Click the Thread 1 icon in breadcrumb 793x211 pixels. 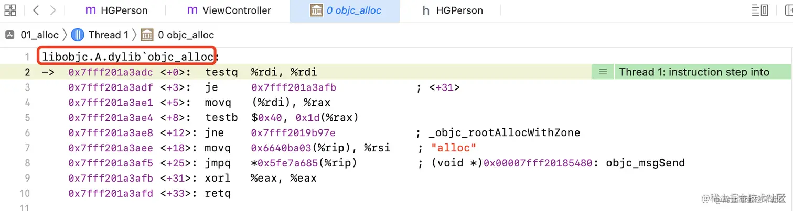pyautogui.click(x=78, y=35)
